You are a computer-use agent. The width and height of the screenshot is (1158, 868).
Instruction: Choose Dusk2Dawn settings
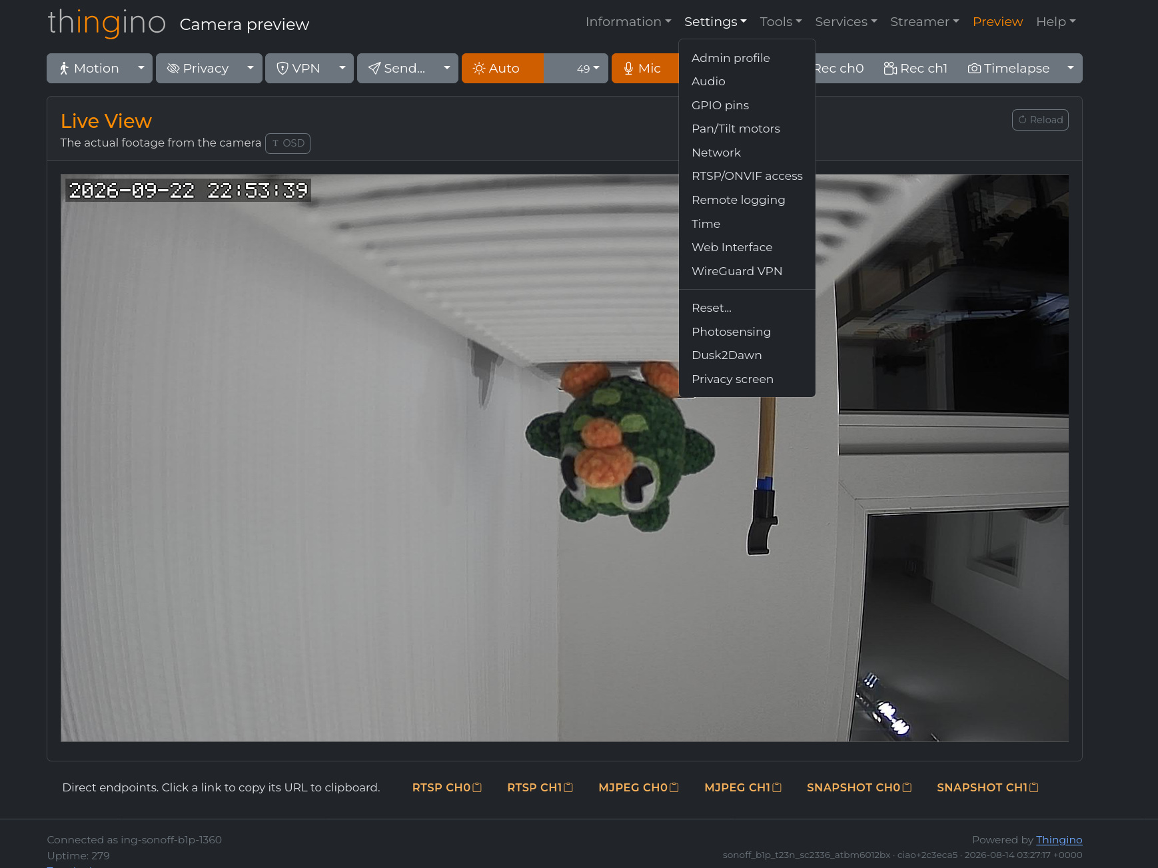(x=747, y=355)
